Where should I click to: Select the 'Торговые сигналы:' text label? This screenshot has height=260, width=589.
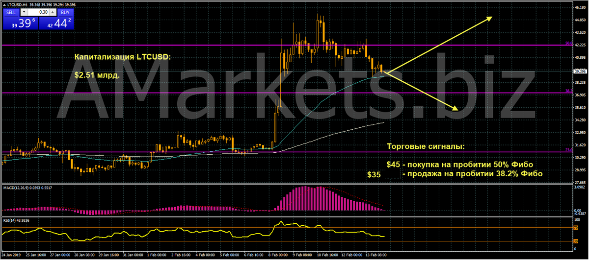click(x=425, y=146)
